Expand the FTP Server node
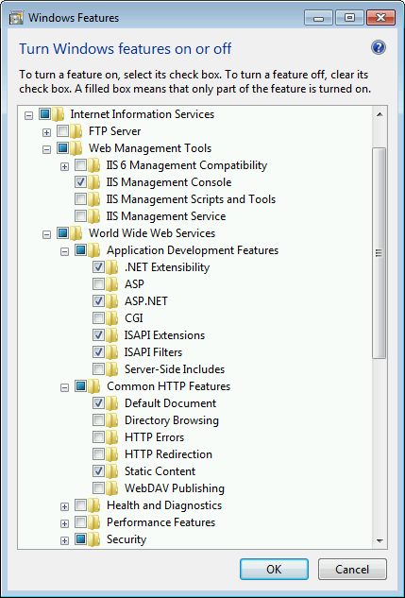The height and width of the screenshot is (598, 405). pos(46,132)
